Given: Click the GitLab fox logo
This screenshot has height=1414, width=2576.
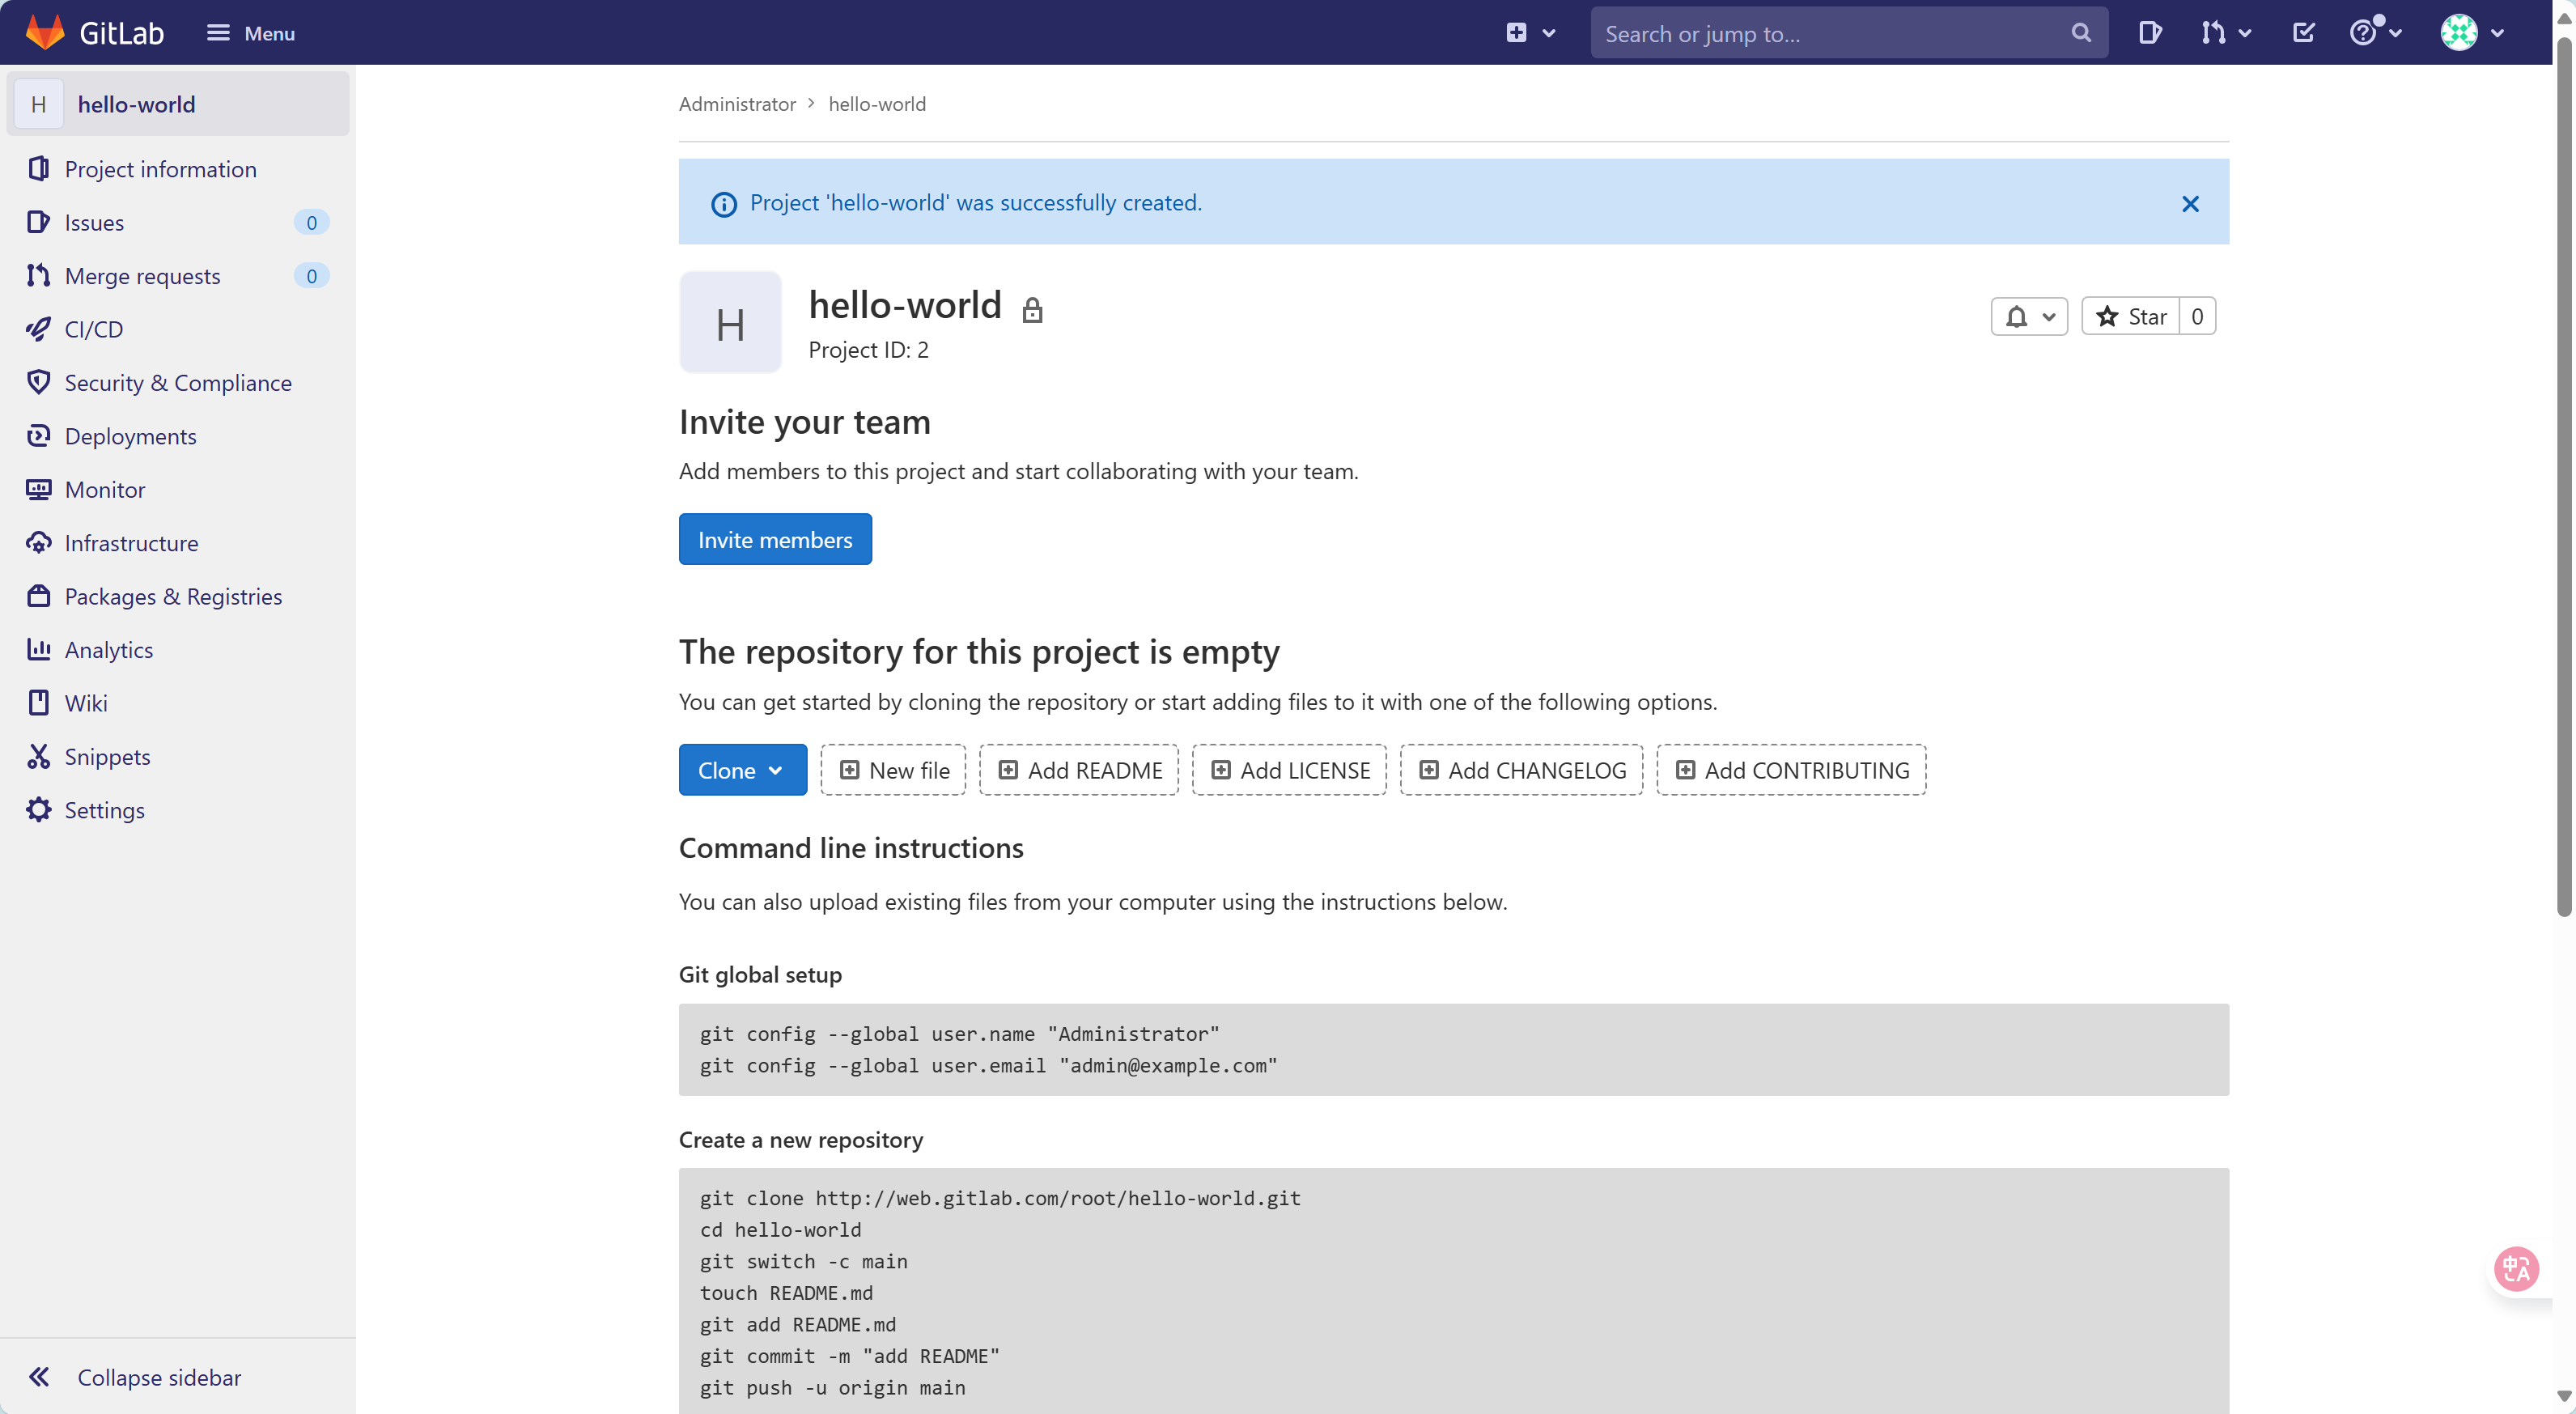Looking at the screenshot, I should 45,32.
